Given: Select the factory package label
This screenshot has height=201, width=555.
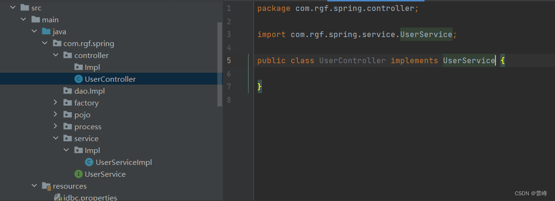Looking at the screenshot, I should [86, 103].
